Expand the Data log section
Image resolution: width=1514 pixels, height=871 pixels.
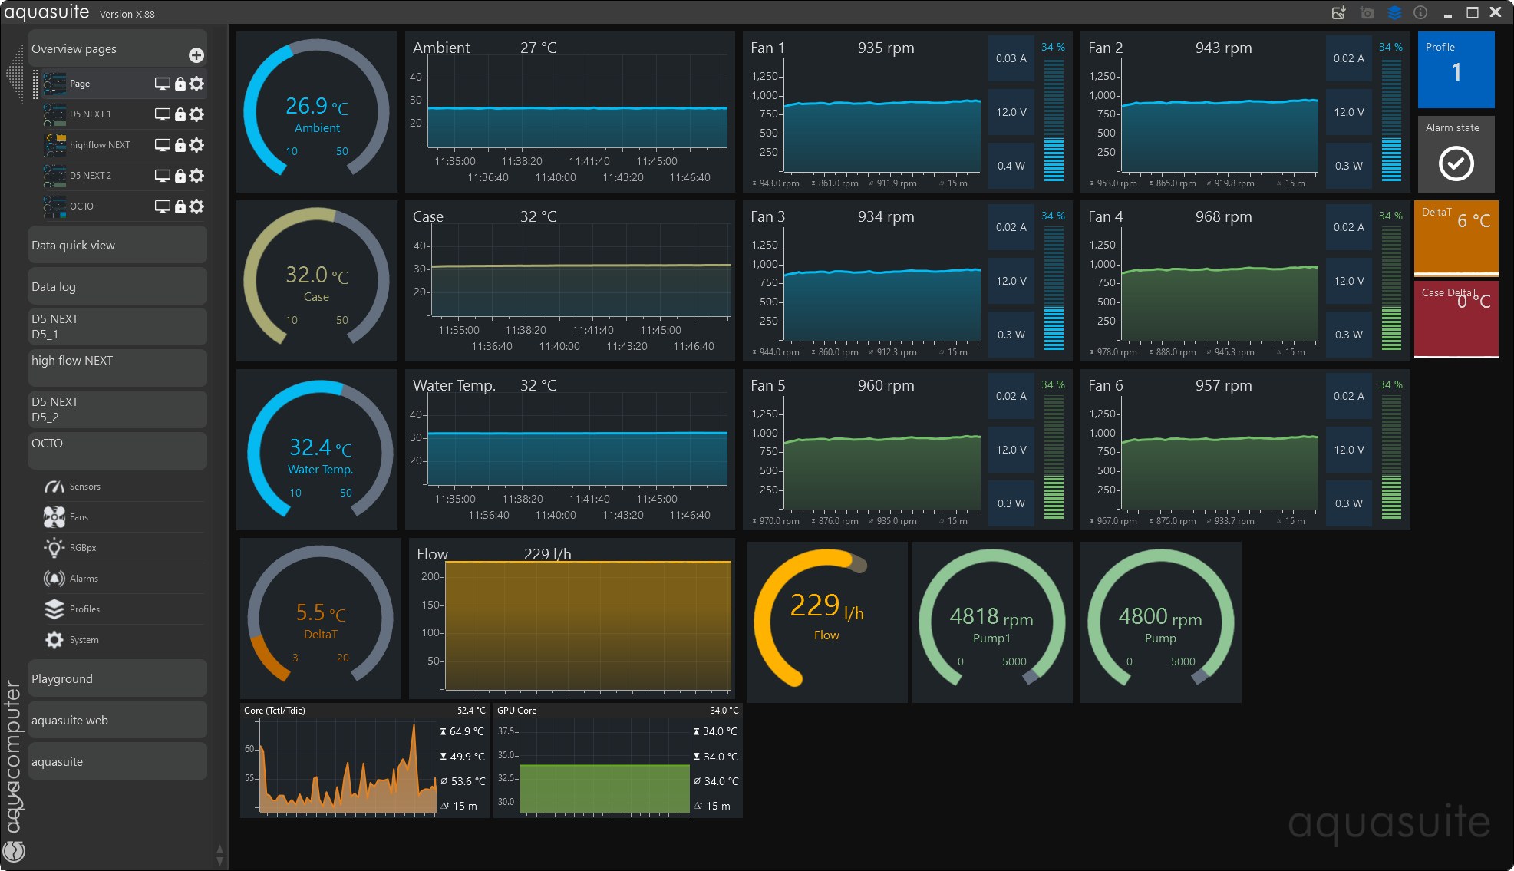[x=117, y=286]
